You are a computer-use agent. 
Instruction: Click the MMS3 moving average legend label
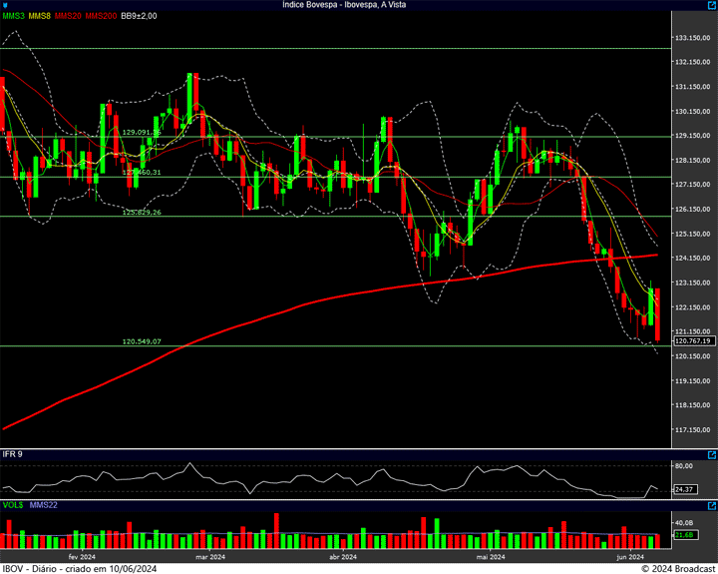pos(13,17)
